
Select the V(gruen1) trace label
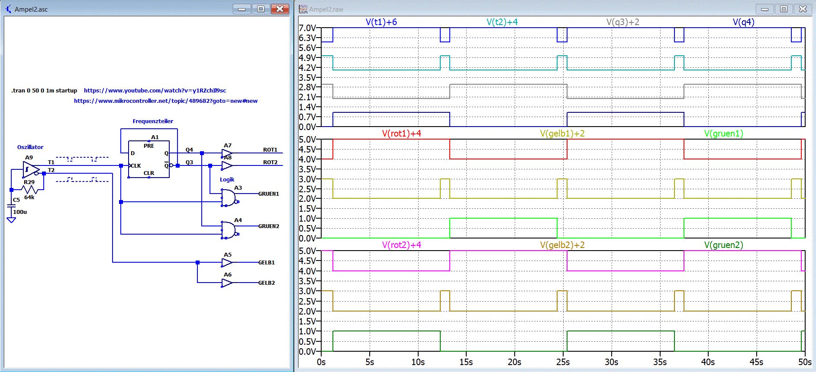click(x=723, y=134)
